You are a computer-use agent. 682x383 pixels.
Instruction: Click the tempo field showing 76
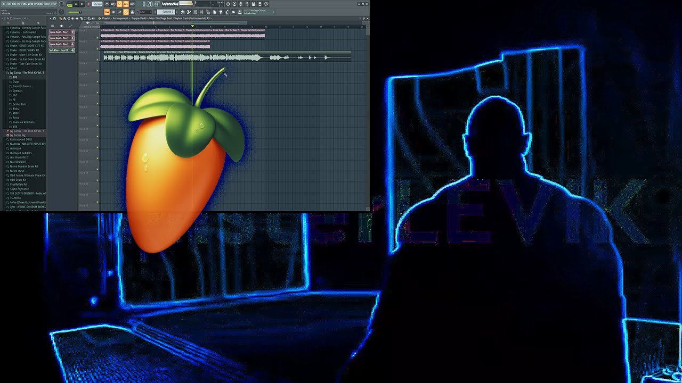(97, 4)
